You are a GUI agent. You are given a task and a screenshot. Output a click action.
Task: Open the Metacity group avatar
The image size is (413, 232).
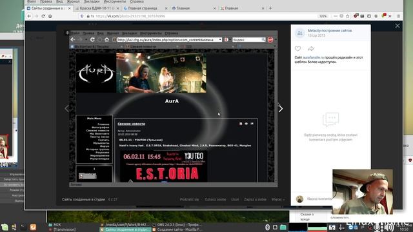tap(299, 33)
